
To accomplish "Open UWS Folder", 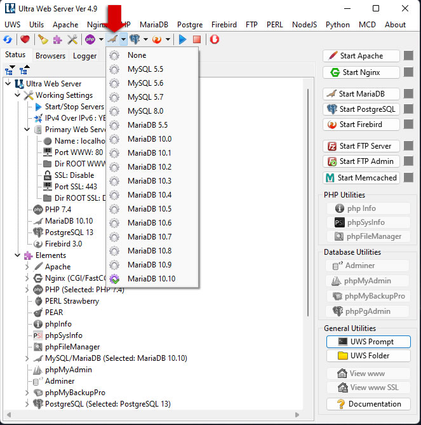I will (x=368, y=356).
